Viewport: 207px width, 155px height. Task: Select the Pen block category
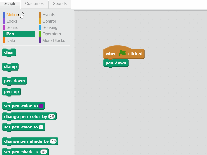pyautogui.click(x=19, y=34)
